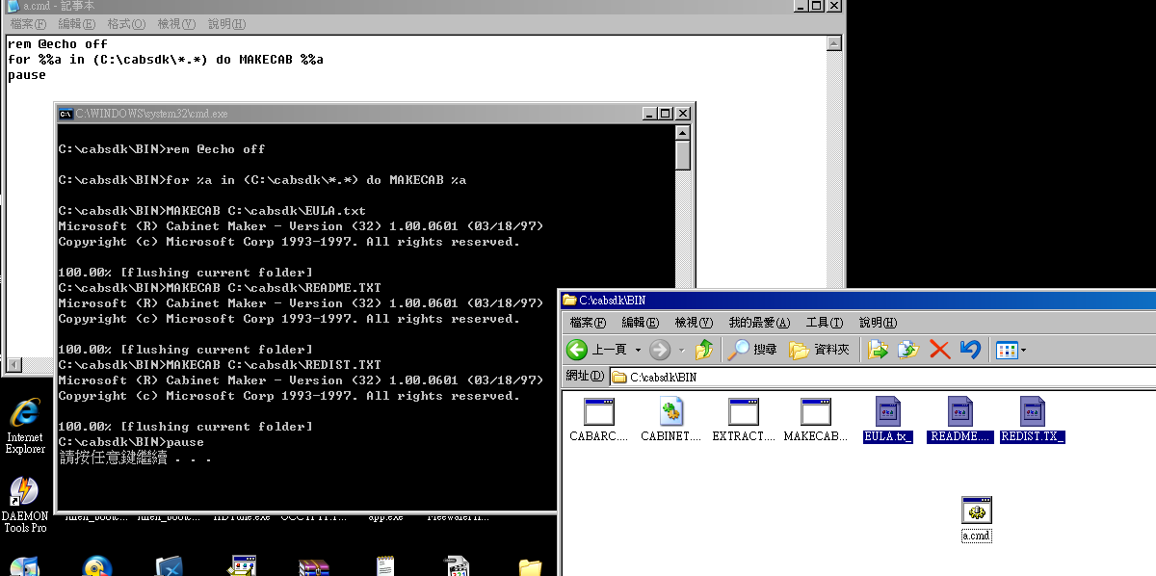The height and width of the screenshot is (576, 1156).
Task: Click the address bar showing C:\cabsdk\BIN
Action: 867,377
